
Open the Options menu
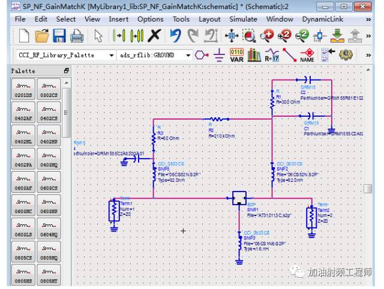(151, 19)
